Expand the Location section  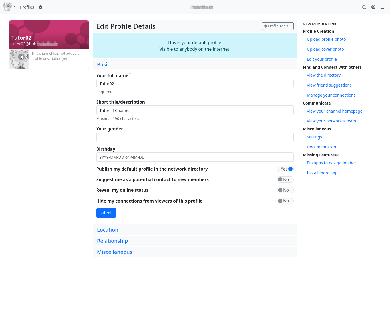(x=108, y=230)
